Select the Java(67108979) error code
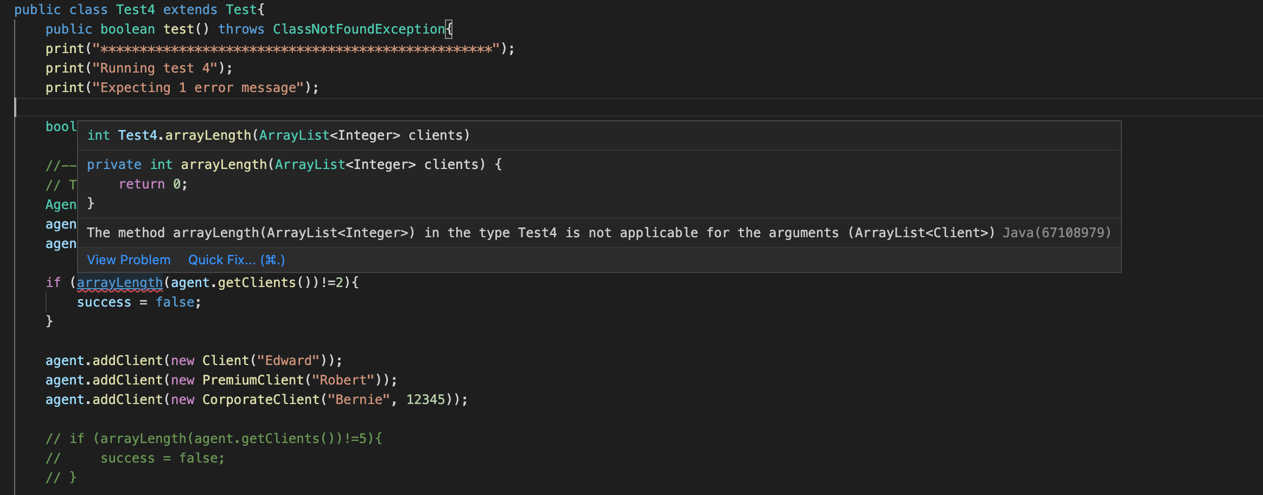Viewport: 1263px width, 495px height. [1056, 232]
